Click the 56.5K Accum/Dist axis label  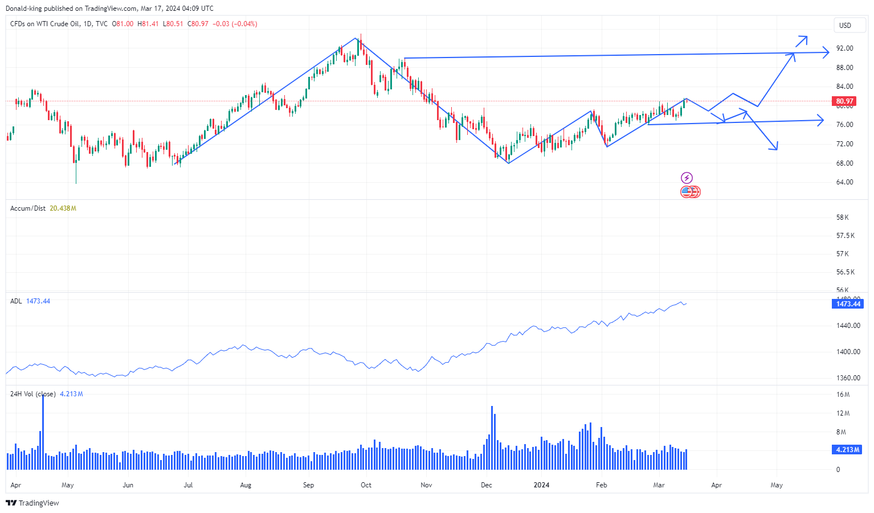pos(846,272)
